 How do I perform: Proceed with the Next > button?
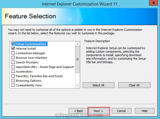click(99, 111)
